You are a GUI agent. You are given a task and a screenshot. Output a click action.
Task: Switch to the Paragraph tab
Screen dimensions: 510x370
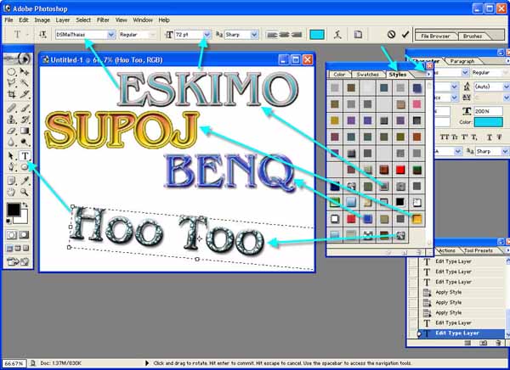tap(462, 61)
